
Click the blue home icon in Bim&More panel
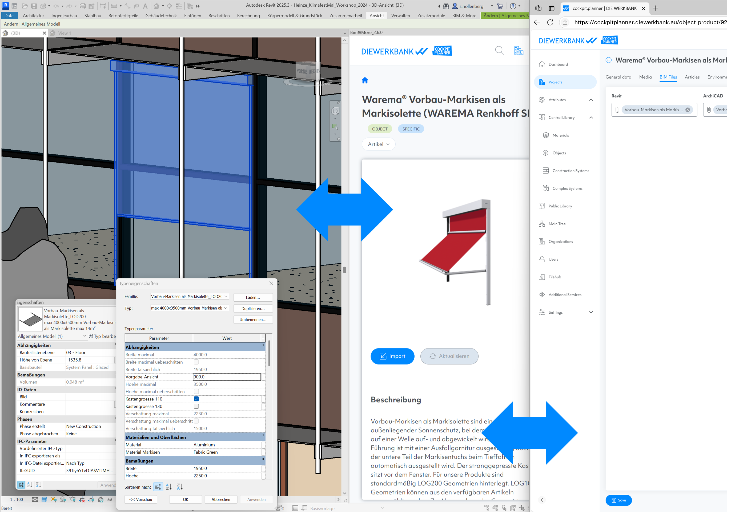click(365, 80)
